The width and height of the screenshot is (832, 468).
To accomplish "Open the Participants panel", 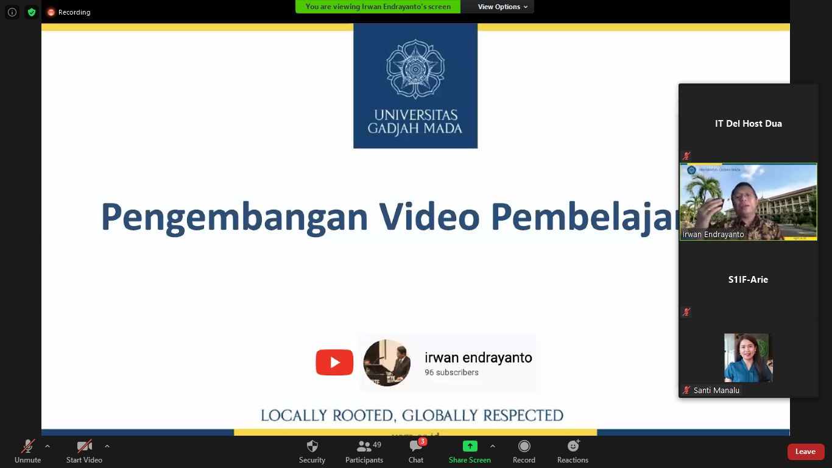I will (x=364, y=452).
